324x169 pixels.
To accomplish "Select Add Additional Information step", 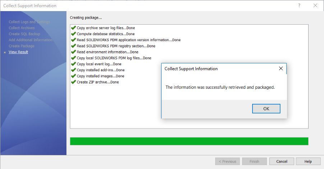I will coord(31,40).
